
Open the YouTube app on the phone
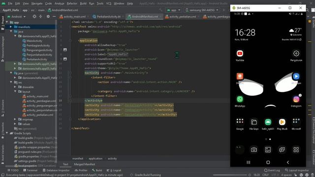240,54
